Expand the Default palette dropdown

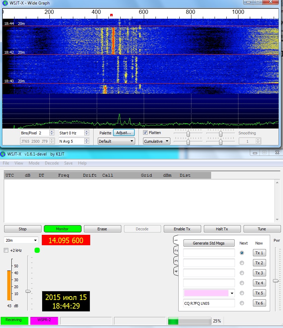pos(116,141)
